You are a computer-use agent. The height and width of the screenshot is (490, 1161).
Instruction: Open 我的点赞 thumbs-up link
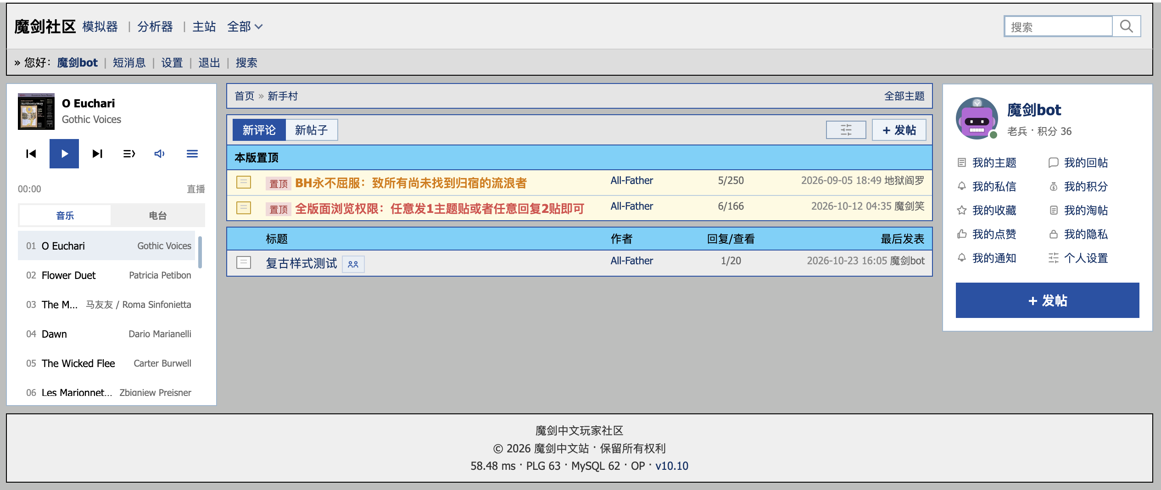point(987,234)
